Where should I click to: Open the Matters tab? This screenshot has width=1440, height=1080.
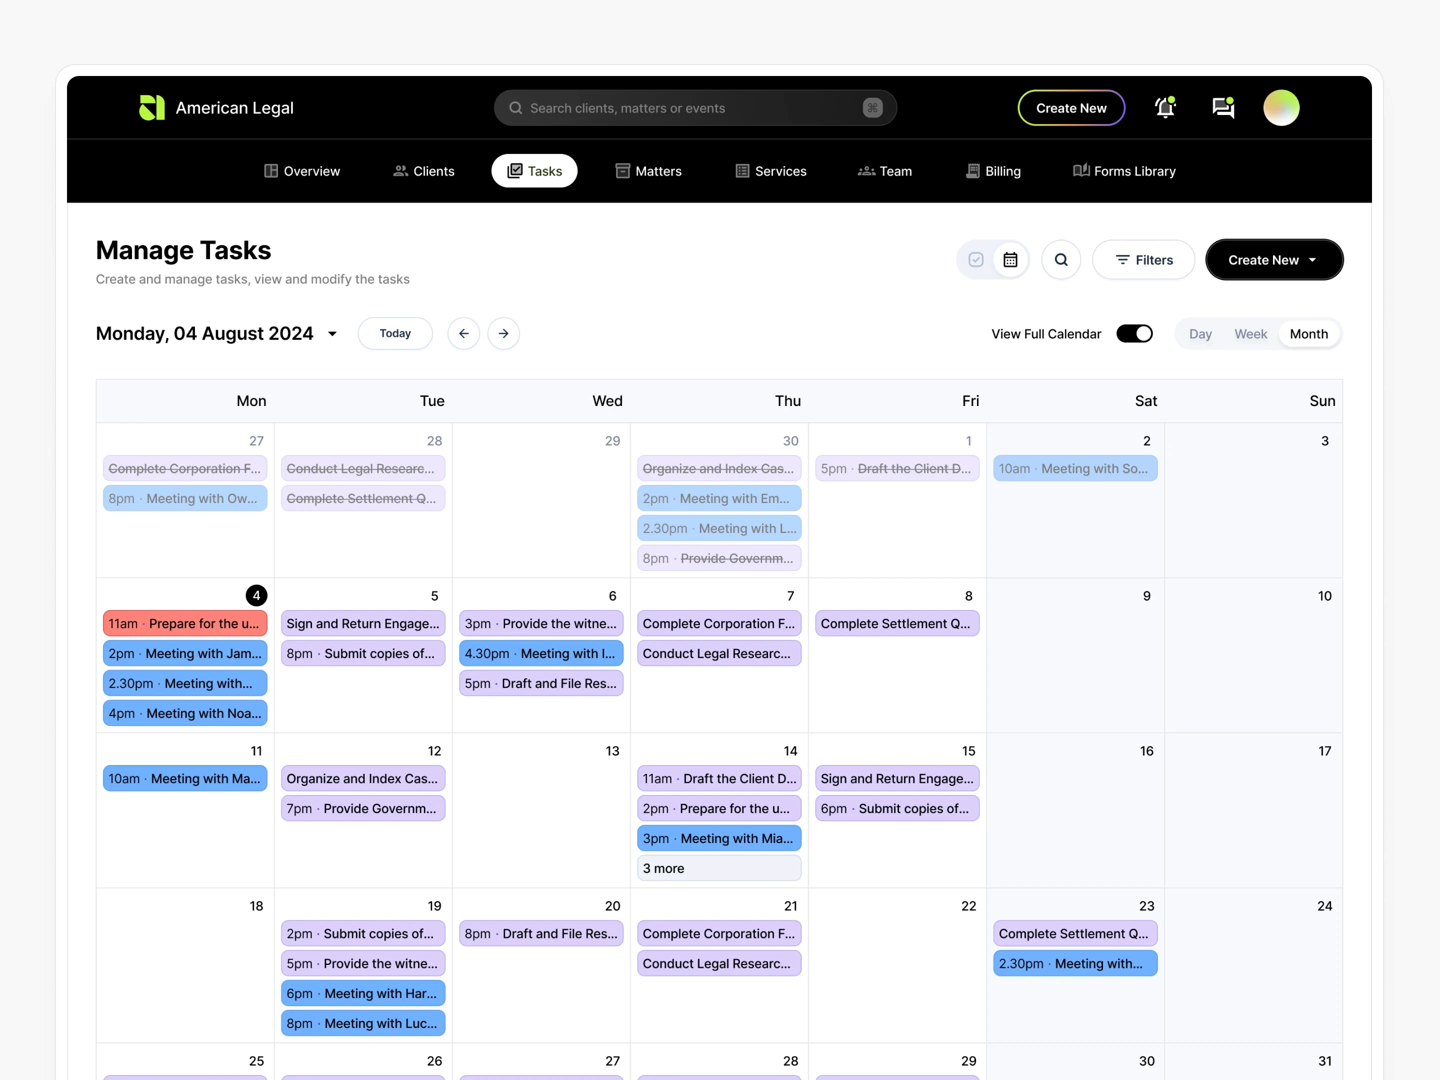(648, 171)
